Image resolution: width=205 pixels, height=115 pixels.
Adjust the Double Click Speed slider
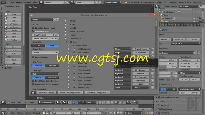click(x=45, y=52)
